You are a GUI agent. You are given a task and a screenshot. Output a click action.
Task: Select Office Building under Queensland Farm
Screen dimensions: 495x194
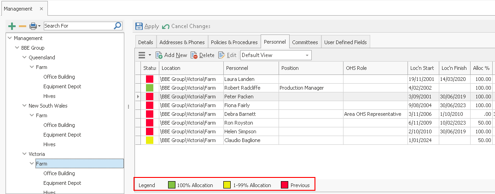click(59, 77)
